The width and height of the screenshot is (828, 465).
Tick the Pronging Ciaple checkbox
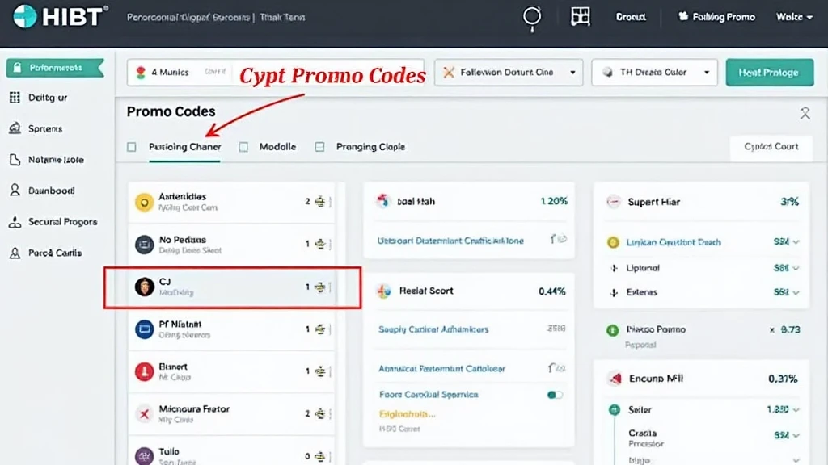319,147
